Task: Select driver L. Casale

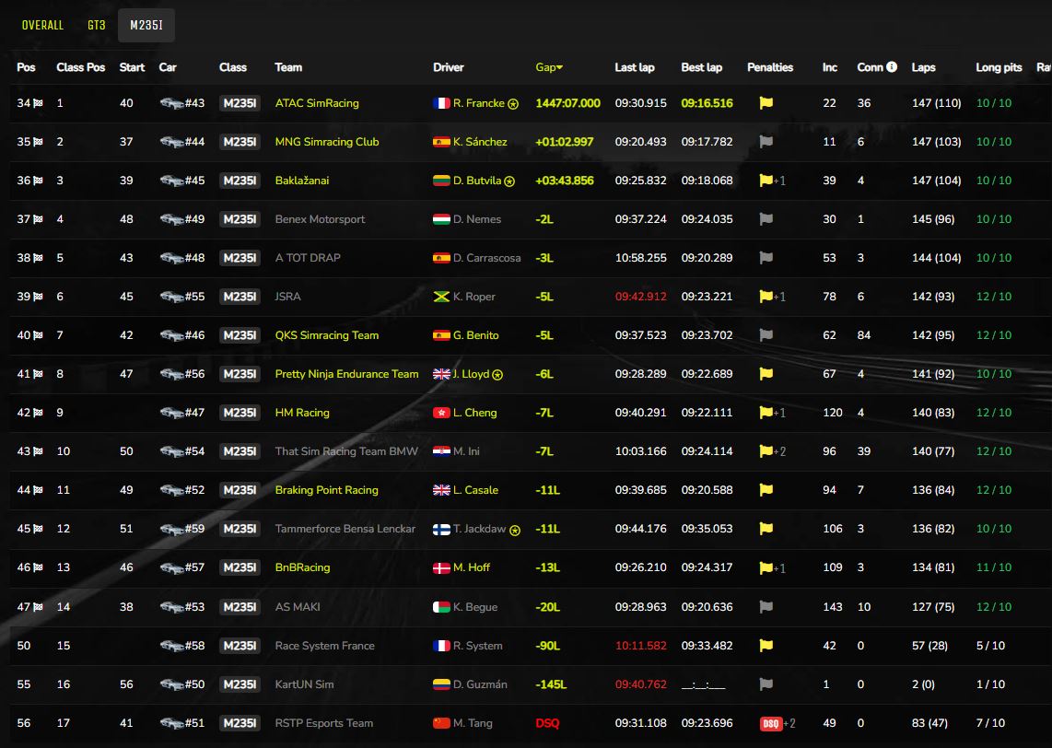Action: click(475, 490)
